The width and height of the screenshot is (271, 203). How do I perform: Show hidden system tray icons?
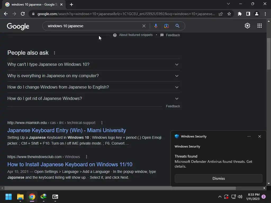coord(220,197)
